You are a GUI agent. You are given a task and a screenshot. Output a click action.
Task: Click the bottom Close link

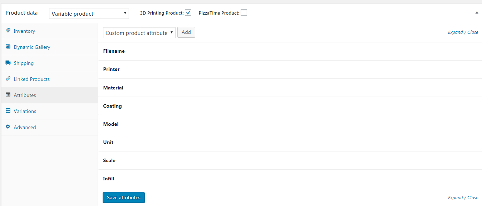tap(473, 197)
